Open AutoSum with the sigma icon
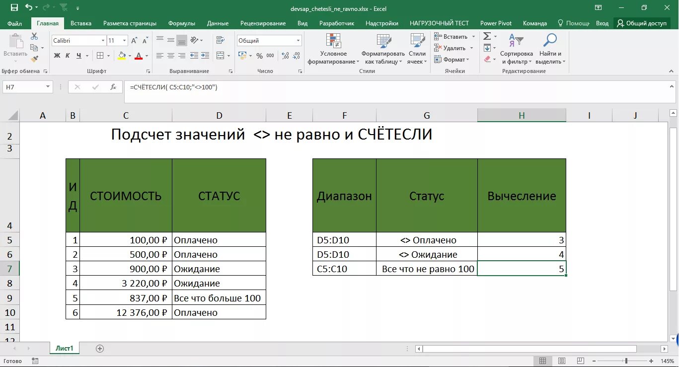Image resolution: width=679 pixels, height=367 pixels. [487, 36]
